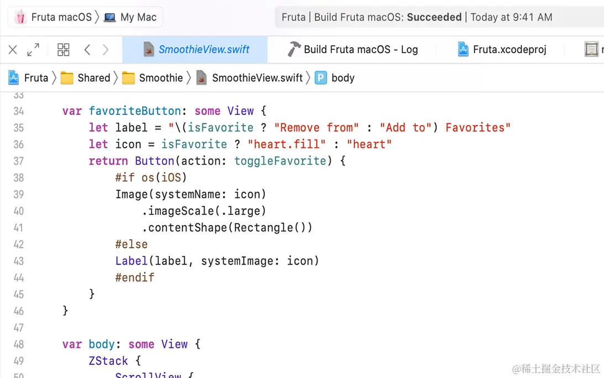The image size is (604, 378).
Task: Open Smoothie folder in jump bar
Action: (160, 78)
